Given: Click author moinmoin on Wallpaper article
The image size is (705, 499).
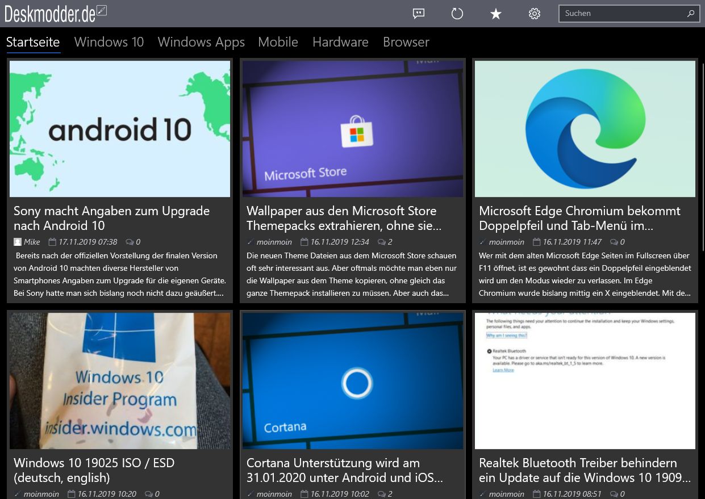Looking at the screenshot, I should (274, 242).
